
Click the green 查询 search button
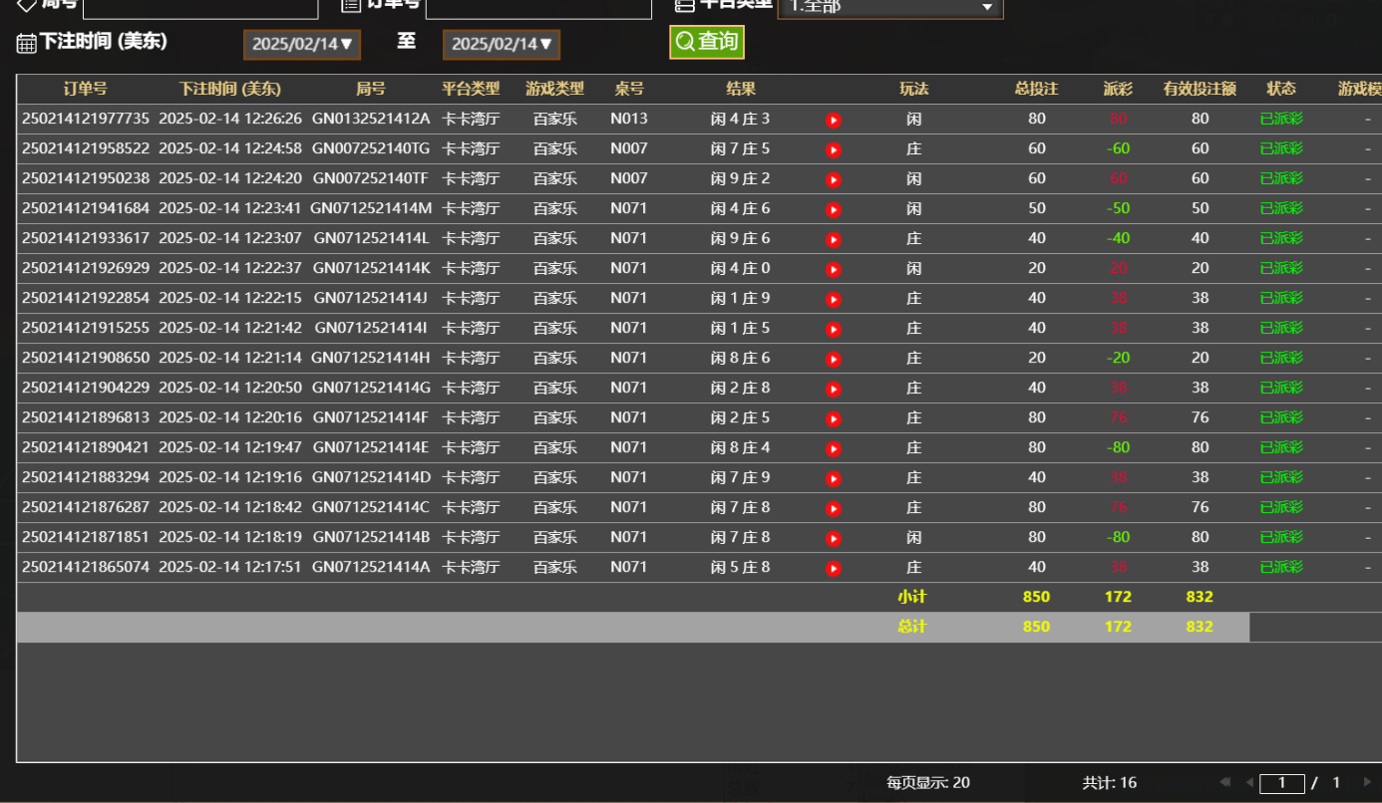click(x=706, y=42)
